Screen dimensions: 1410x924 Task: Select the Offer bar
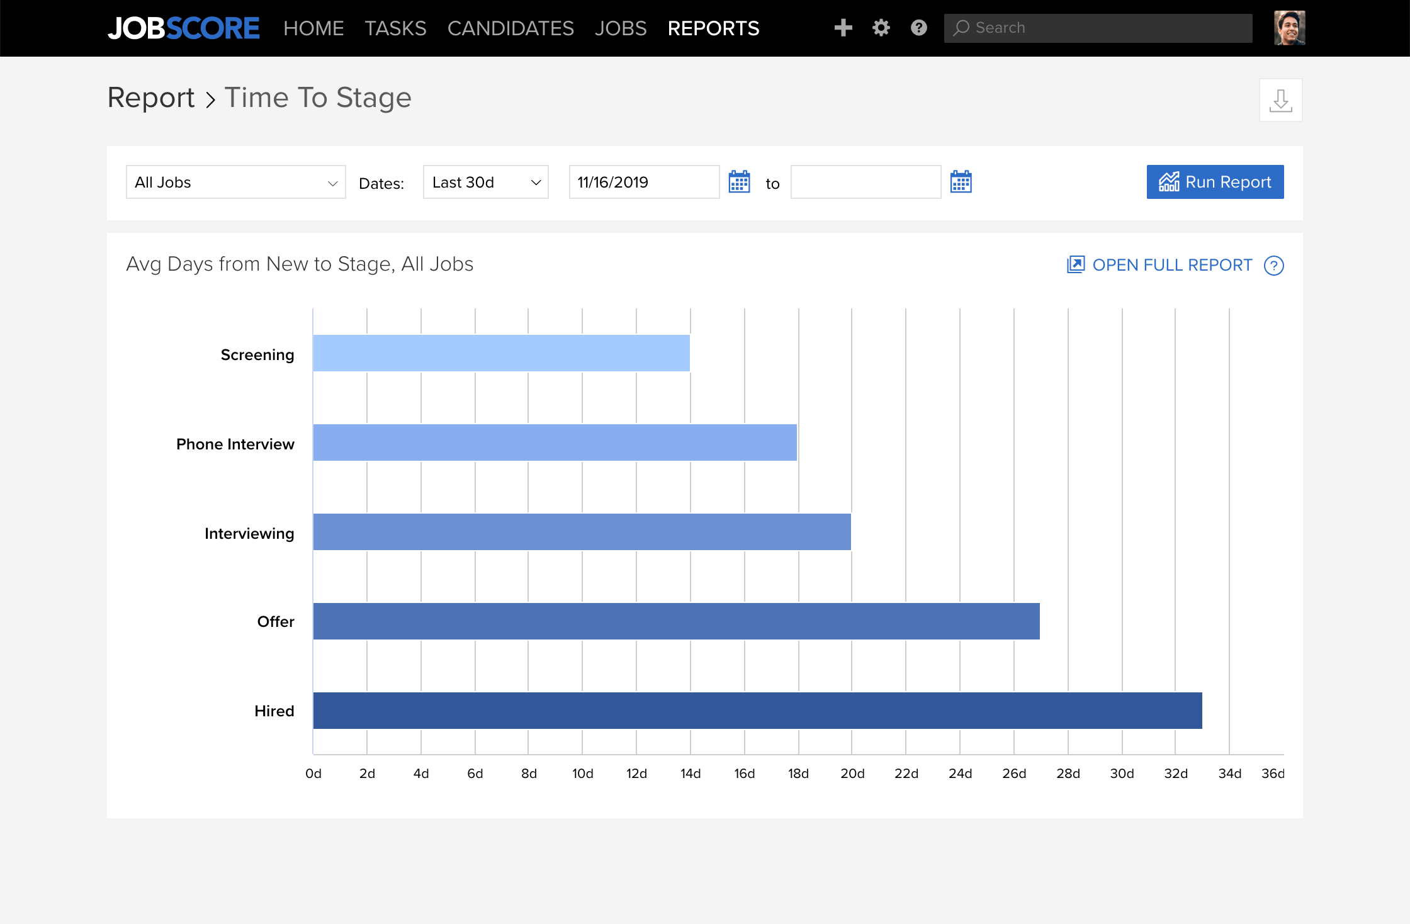coord(676,621)
